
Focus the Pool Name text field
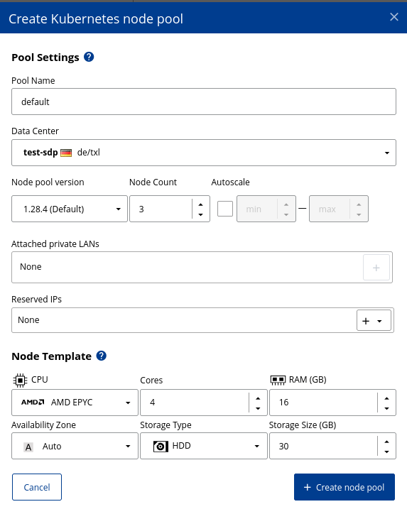pyautogui.click(x=204, y=102)
